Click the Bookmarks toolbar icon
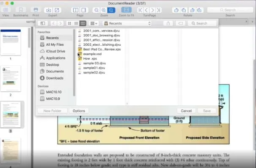Viewport: 256px width, 168px height. [x=21, y=10]
